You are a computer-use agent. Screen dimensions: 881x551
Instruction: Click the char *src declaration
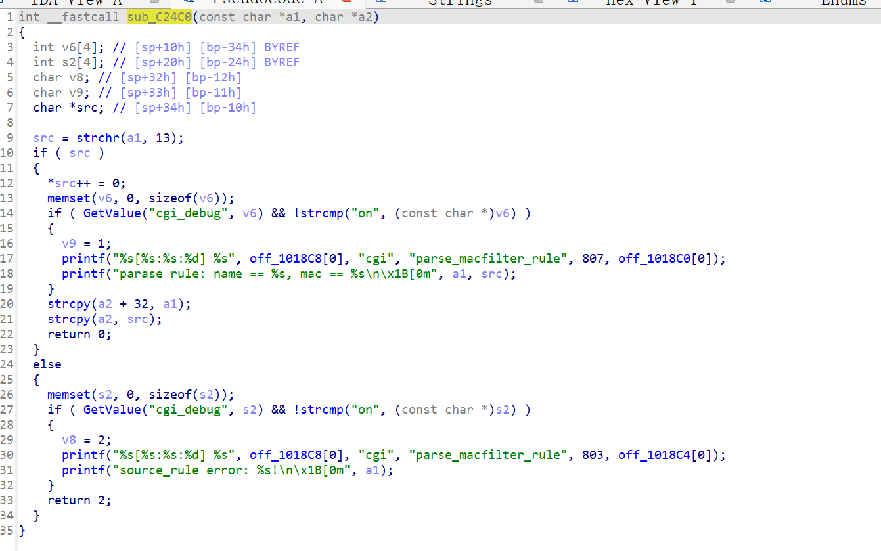(x=69, y=108)
